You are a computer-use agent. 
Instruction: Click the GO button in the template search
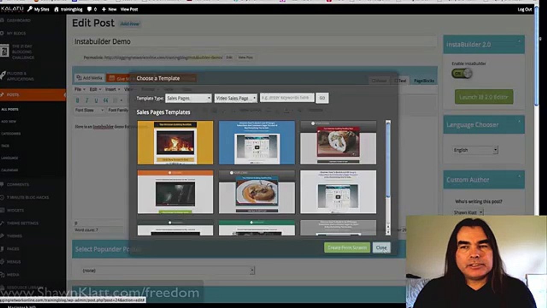pyautogui.click(x=322, y=98)
